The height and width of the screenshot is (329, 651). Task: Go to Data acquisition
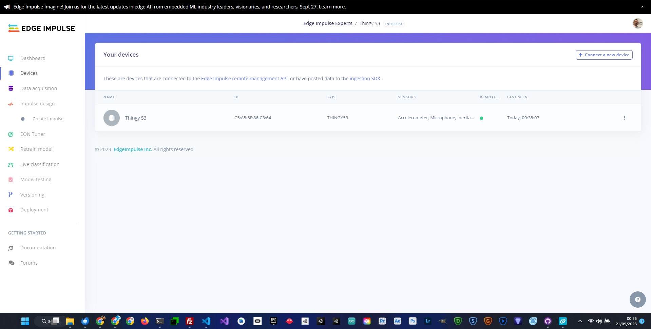coord(38,88)
